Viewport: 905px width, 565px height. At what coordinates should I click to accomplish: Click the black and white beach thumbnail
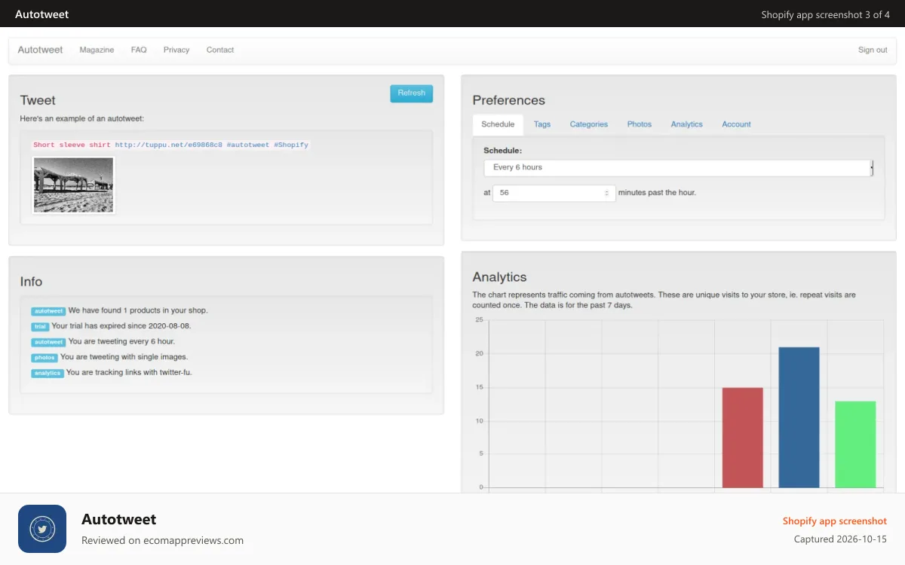tap(74, 185)
